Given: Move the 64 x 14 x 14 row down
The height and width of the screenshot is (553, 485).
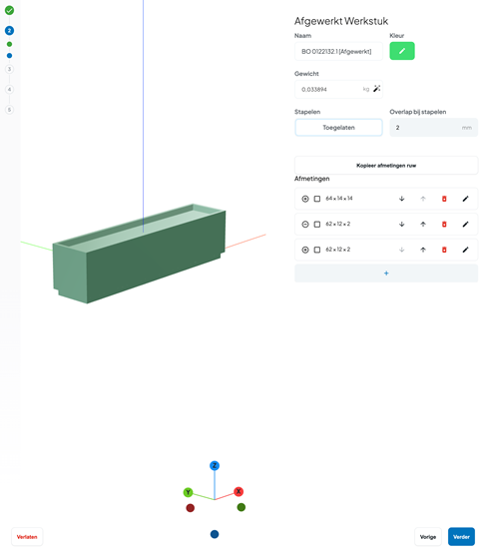Looking at the screenshot, I should tap(401, 199).
